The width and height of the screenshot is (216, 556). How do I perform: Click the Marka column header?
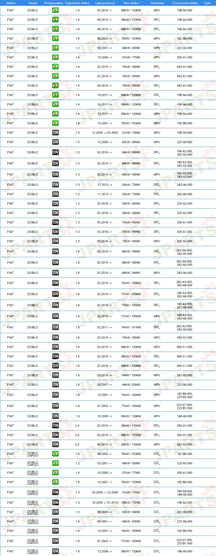pyautogui.click(x=11, y=3)
